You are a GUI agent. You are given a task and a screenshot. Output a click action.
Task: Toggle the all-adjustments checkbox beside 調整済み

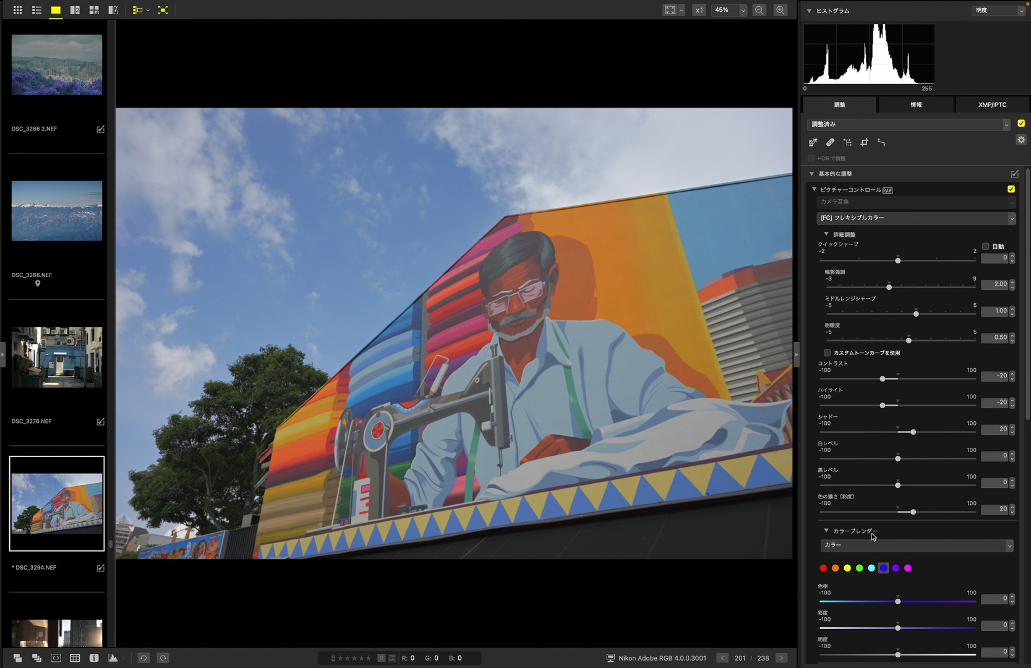coord(1021,124)
